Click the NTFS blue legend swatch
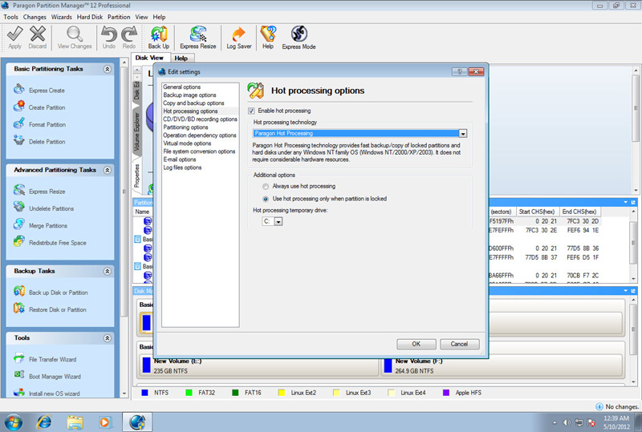 [144, 393]
